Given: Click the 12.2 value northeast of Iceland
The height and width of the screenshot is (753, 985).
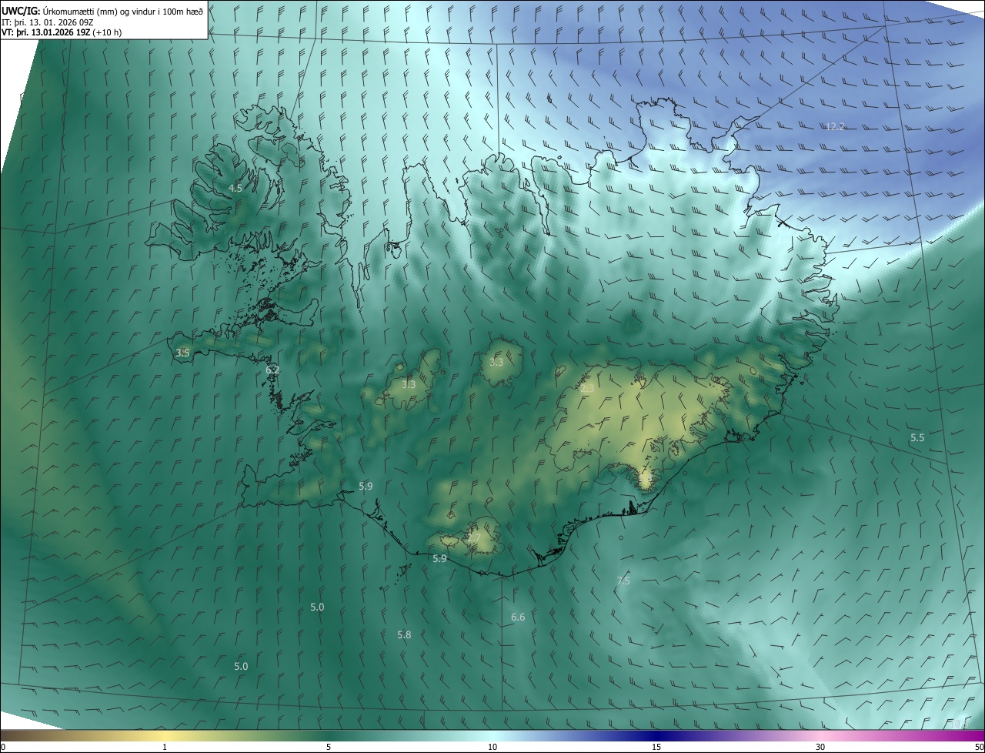Looking at the screenshot, I should point(835,126).
